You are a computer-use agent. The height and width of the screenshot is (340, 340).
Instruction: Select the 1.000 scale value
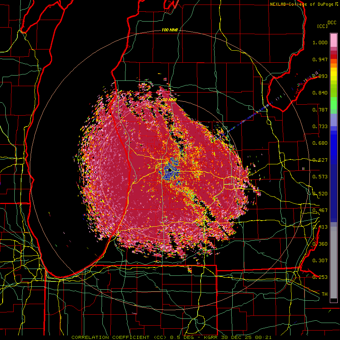click(x=320, y=42)
